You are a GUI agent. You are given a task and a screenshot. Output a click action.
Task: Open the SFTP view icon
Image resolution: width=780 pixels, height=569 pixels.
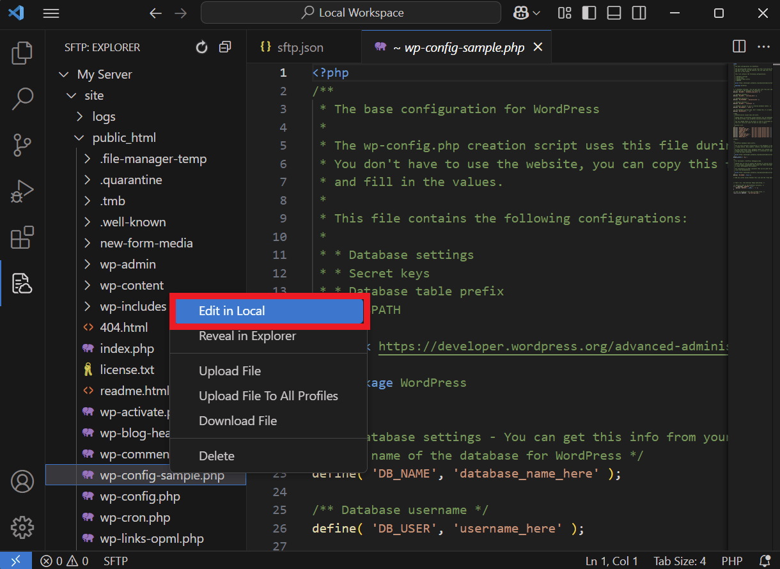(22, 283)
